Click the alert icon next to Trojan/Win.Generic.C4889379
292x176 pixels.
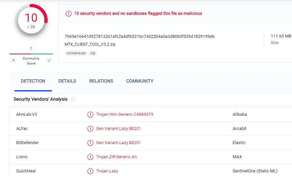(x=90, y=114)
